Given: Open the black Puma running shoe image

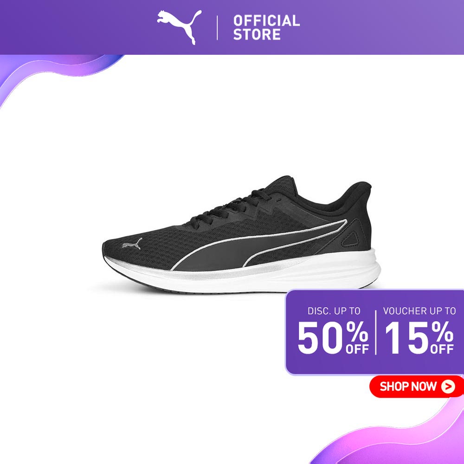Looking at the screenshot, I should pos(241,235).
